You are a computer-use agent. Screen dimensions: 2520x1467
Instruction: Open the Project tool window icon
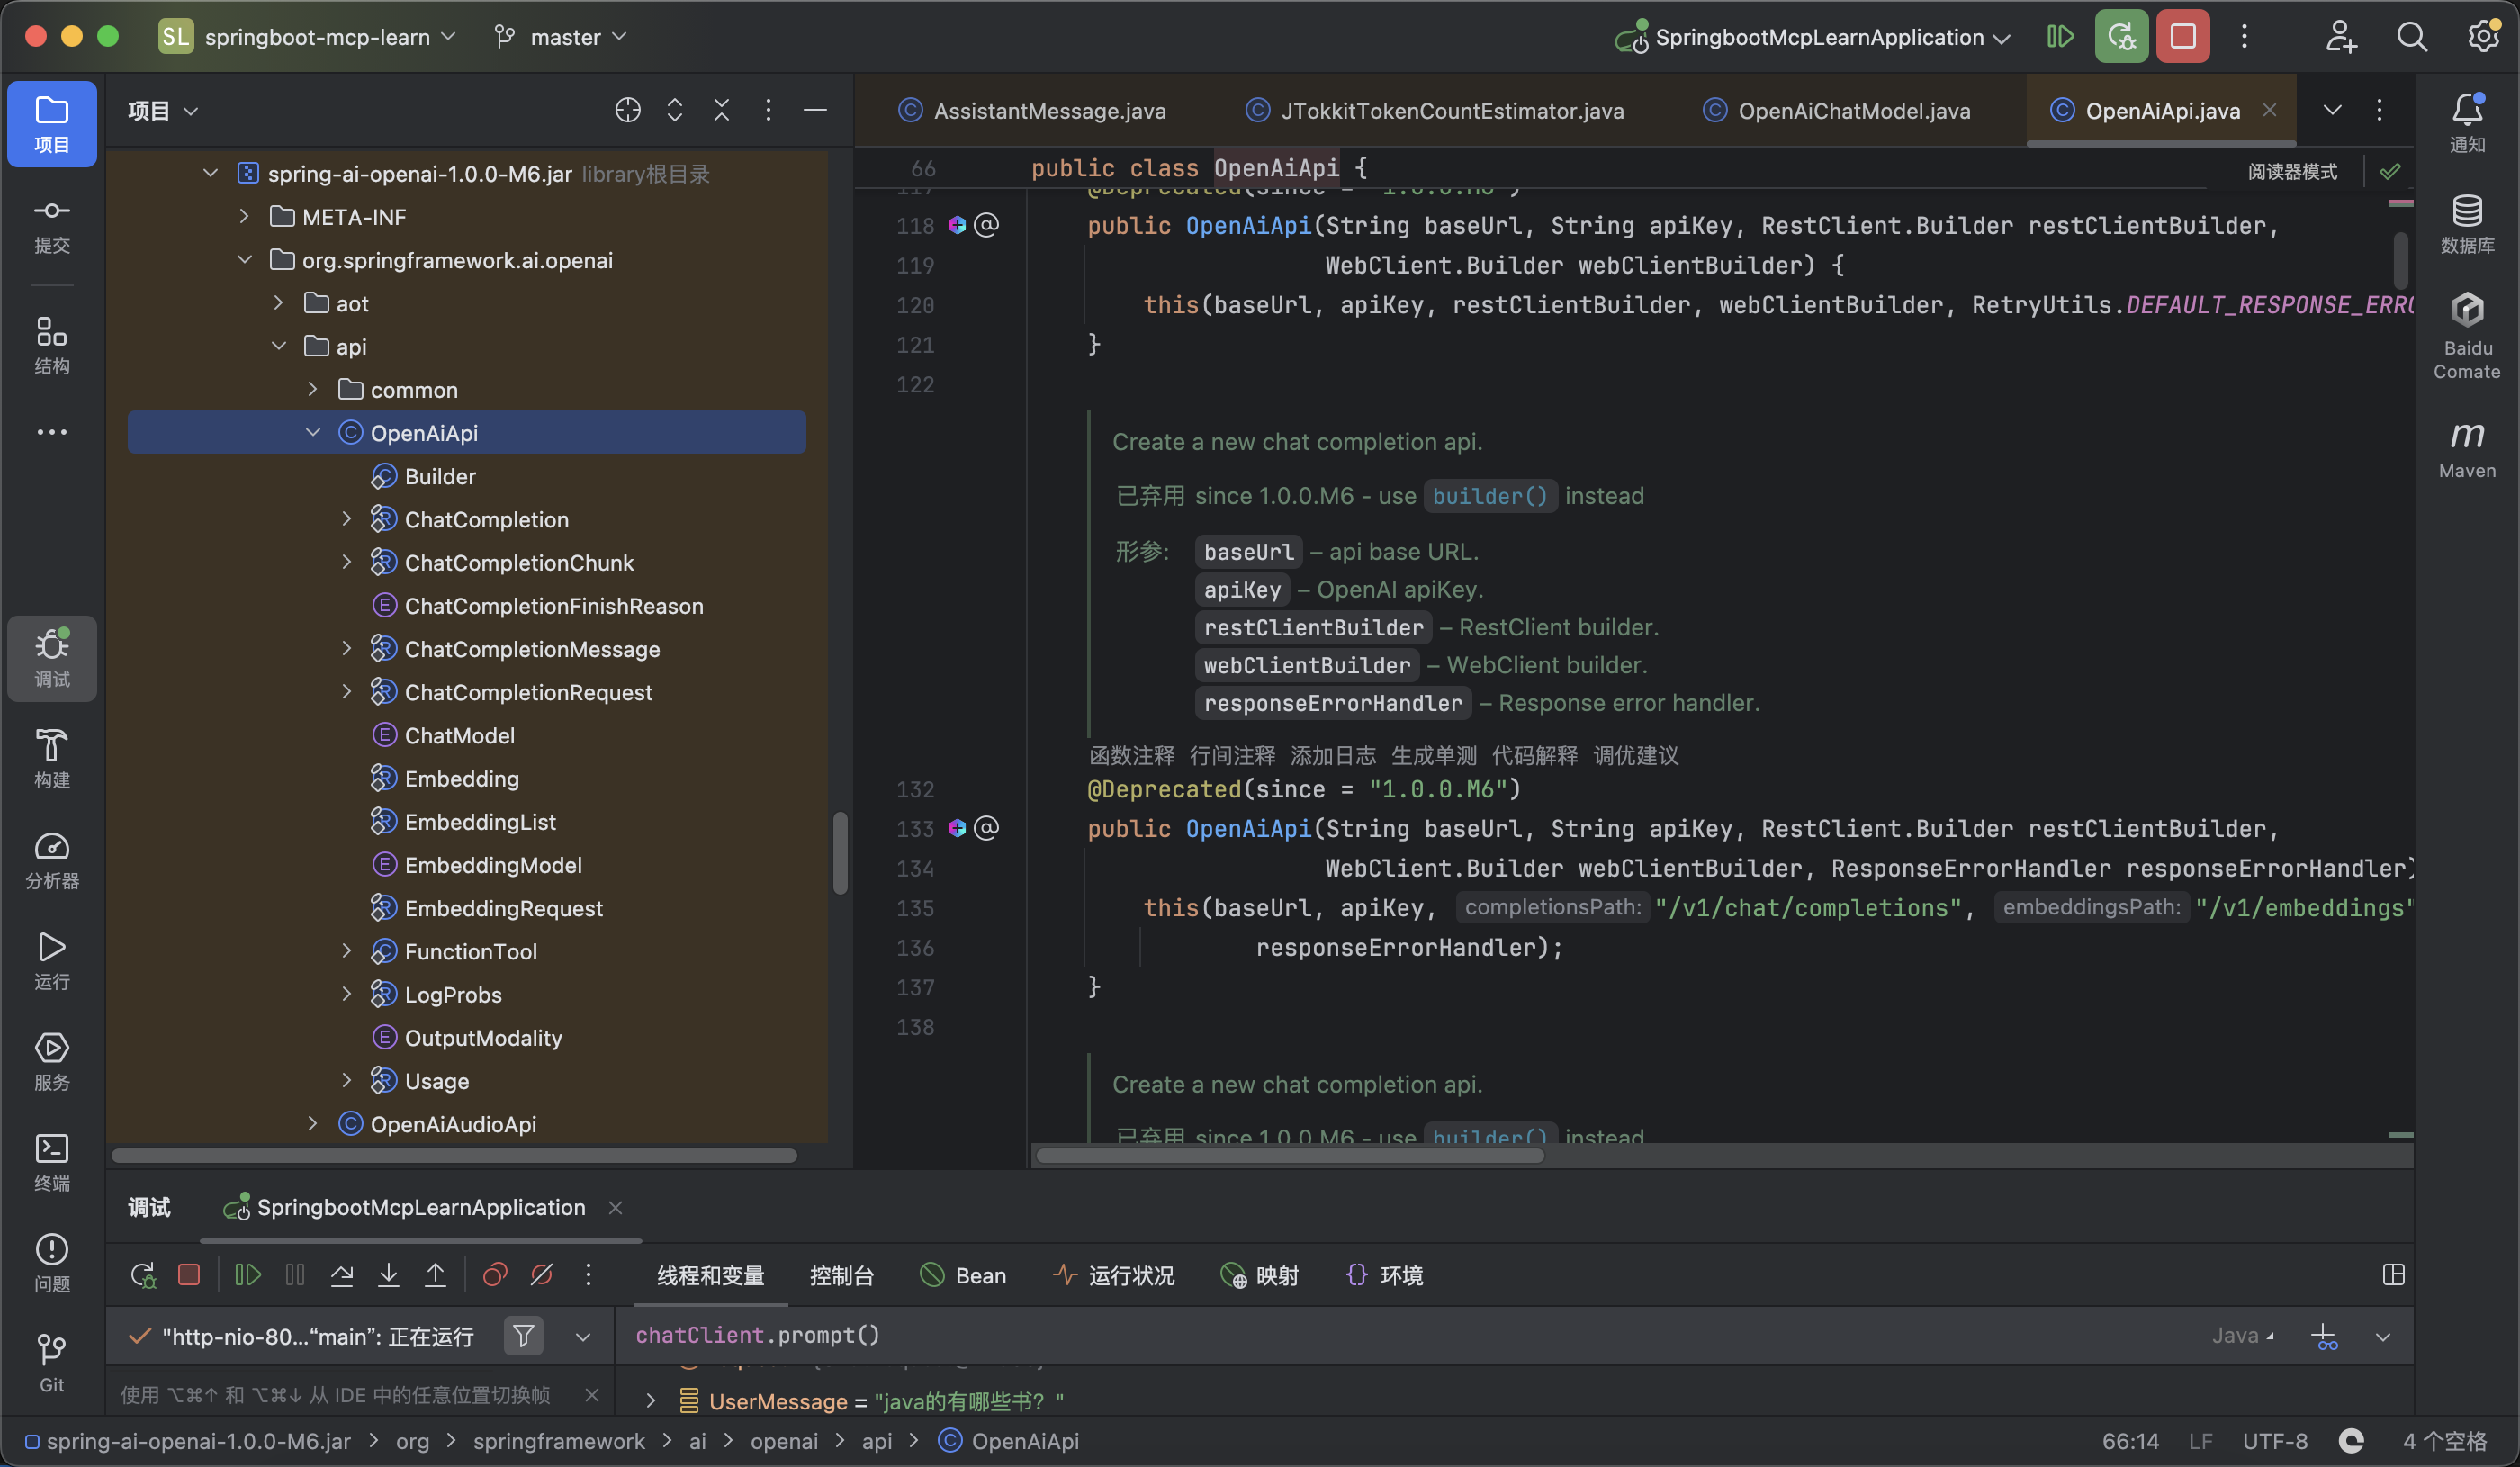(x=52, y=123)
